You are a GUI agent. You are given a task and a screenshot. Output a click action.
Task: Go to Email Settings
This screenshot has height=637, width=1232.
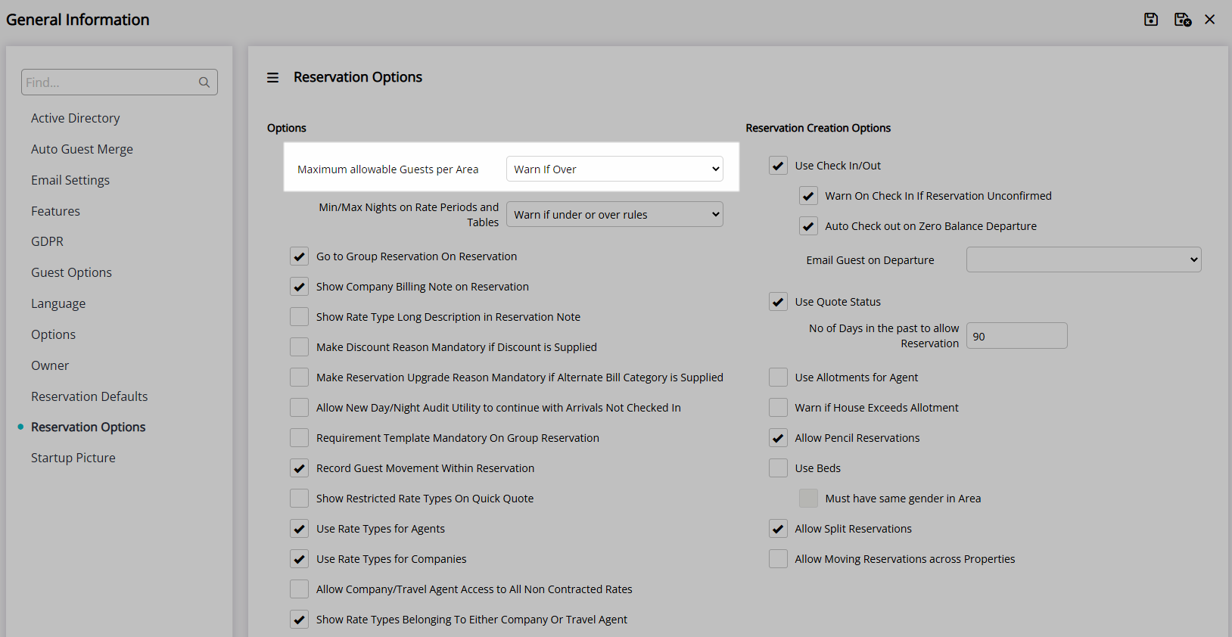coord(70,180)
